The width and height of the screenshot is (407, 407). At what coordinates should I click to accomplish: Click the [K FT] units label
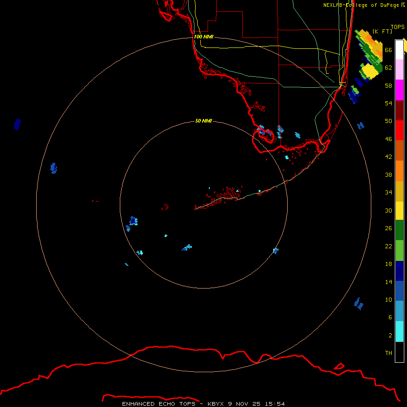(x=382, y=31)
